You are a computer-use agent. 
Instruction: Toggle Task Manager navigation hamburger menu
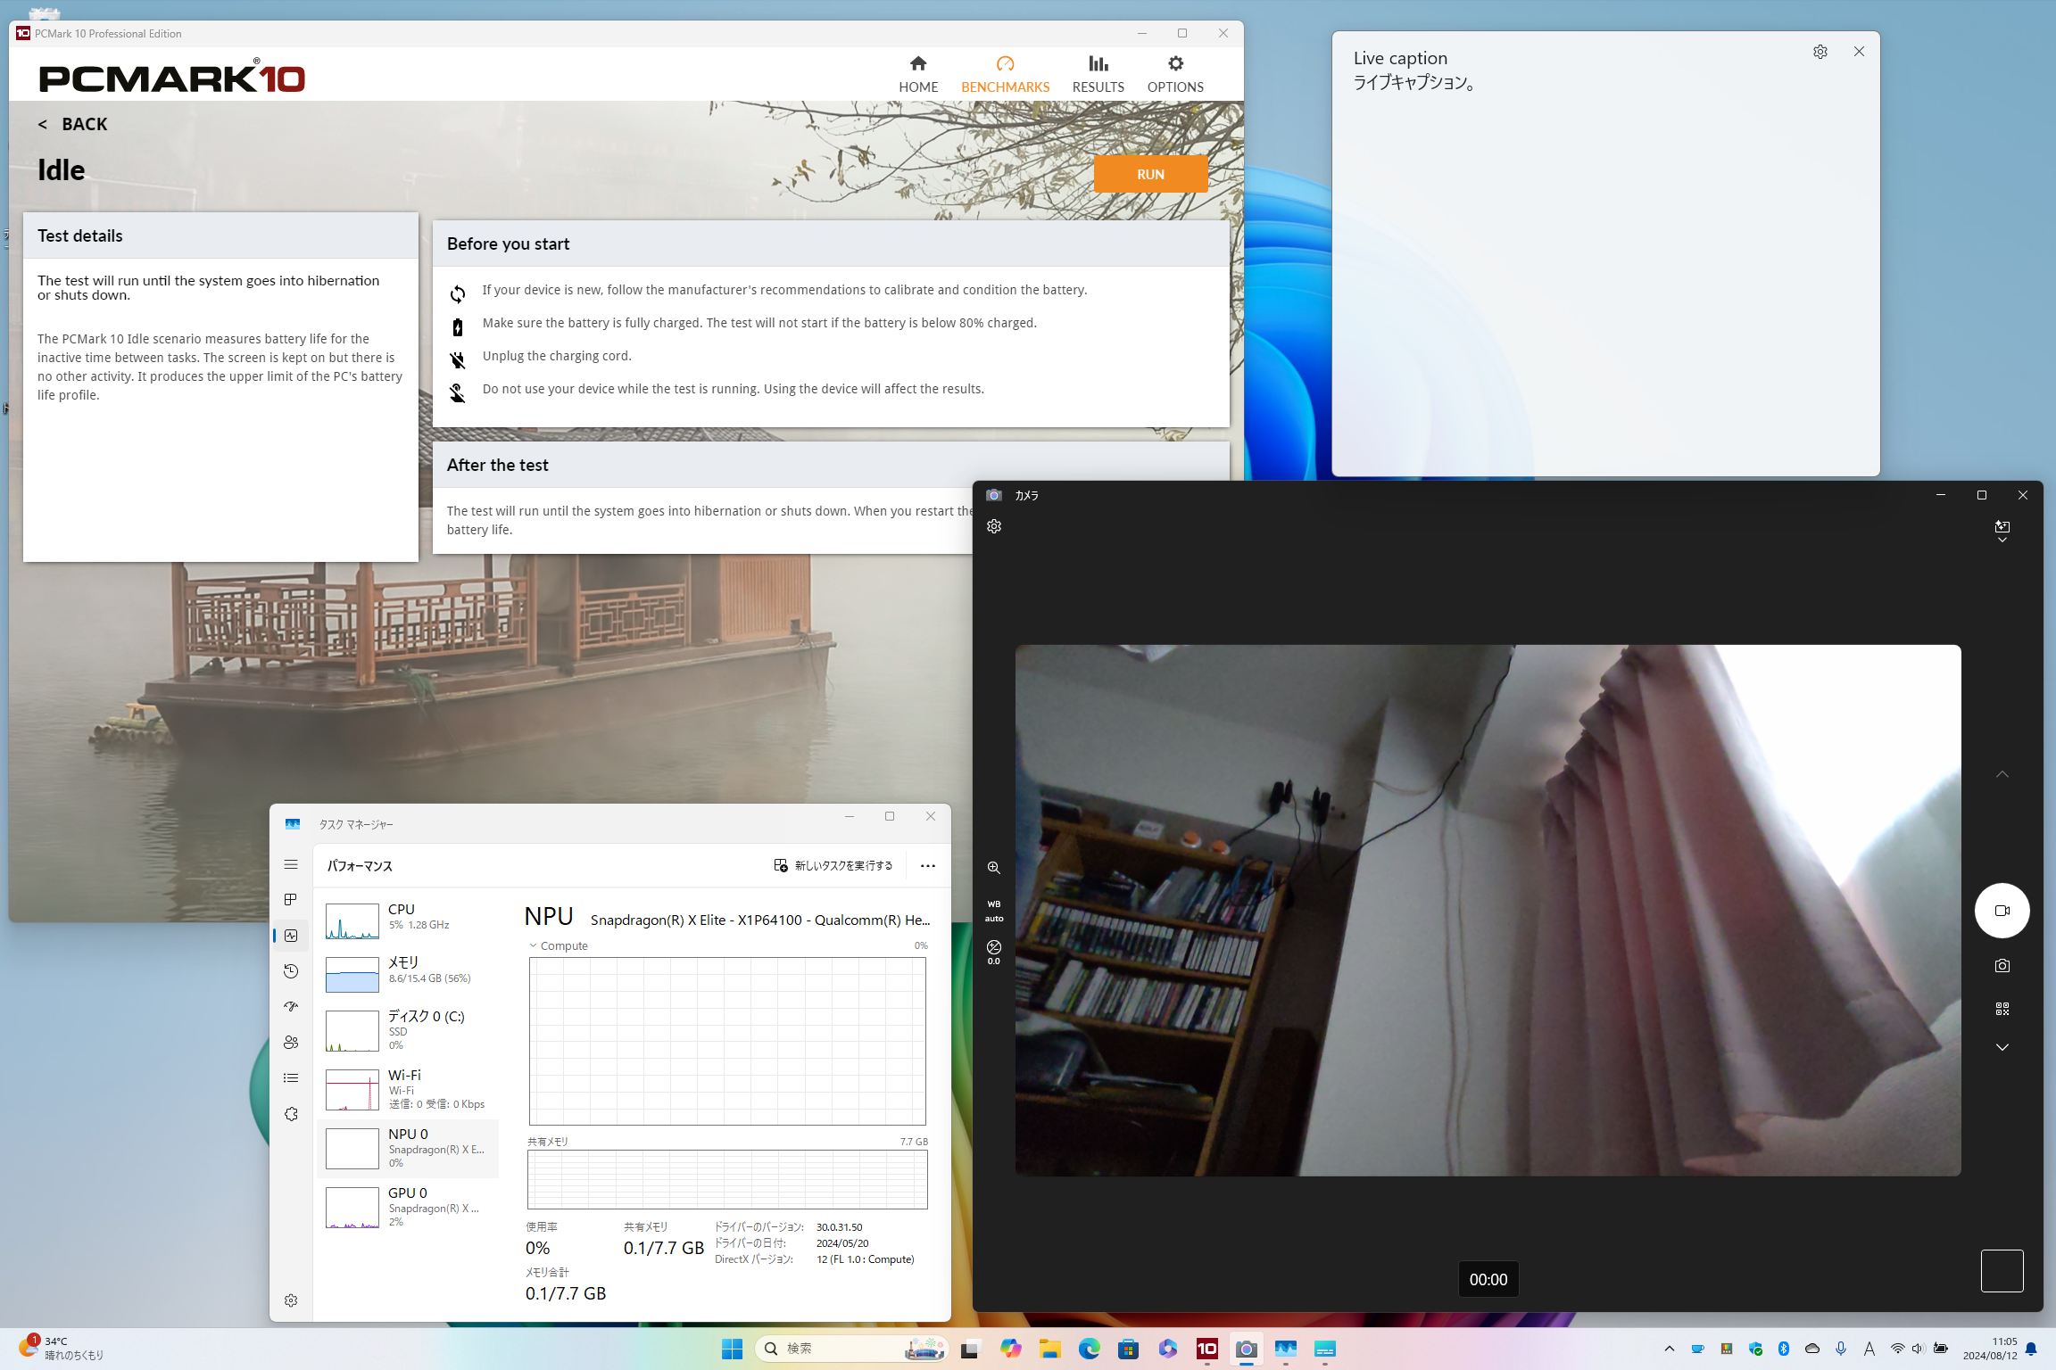point(291,864)
